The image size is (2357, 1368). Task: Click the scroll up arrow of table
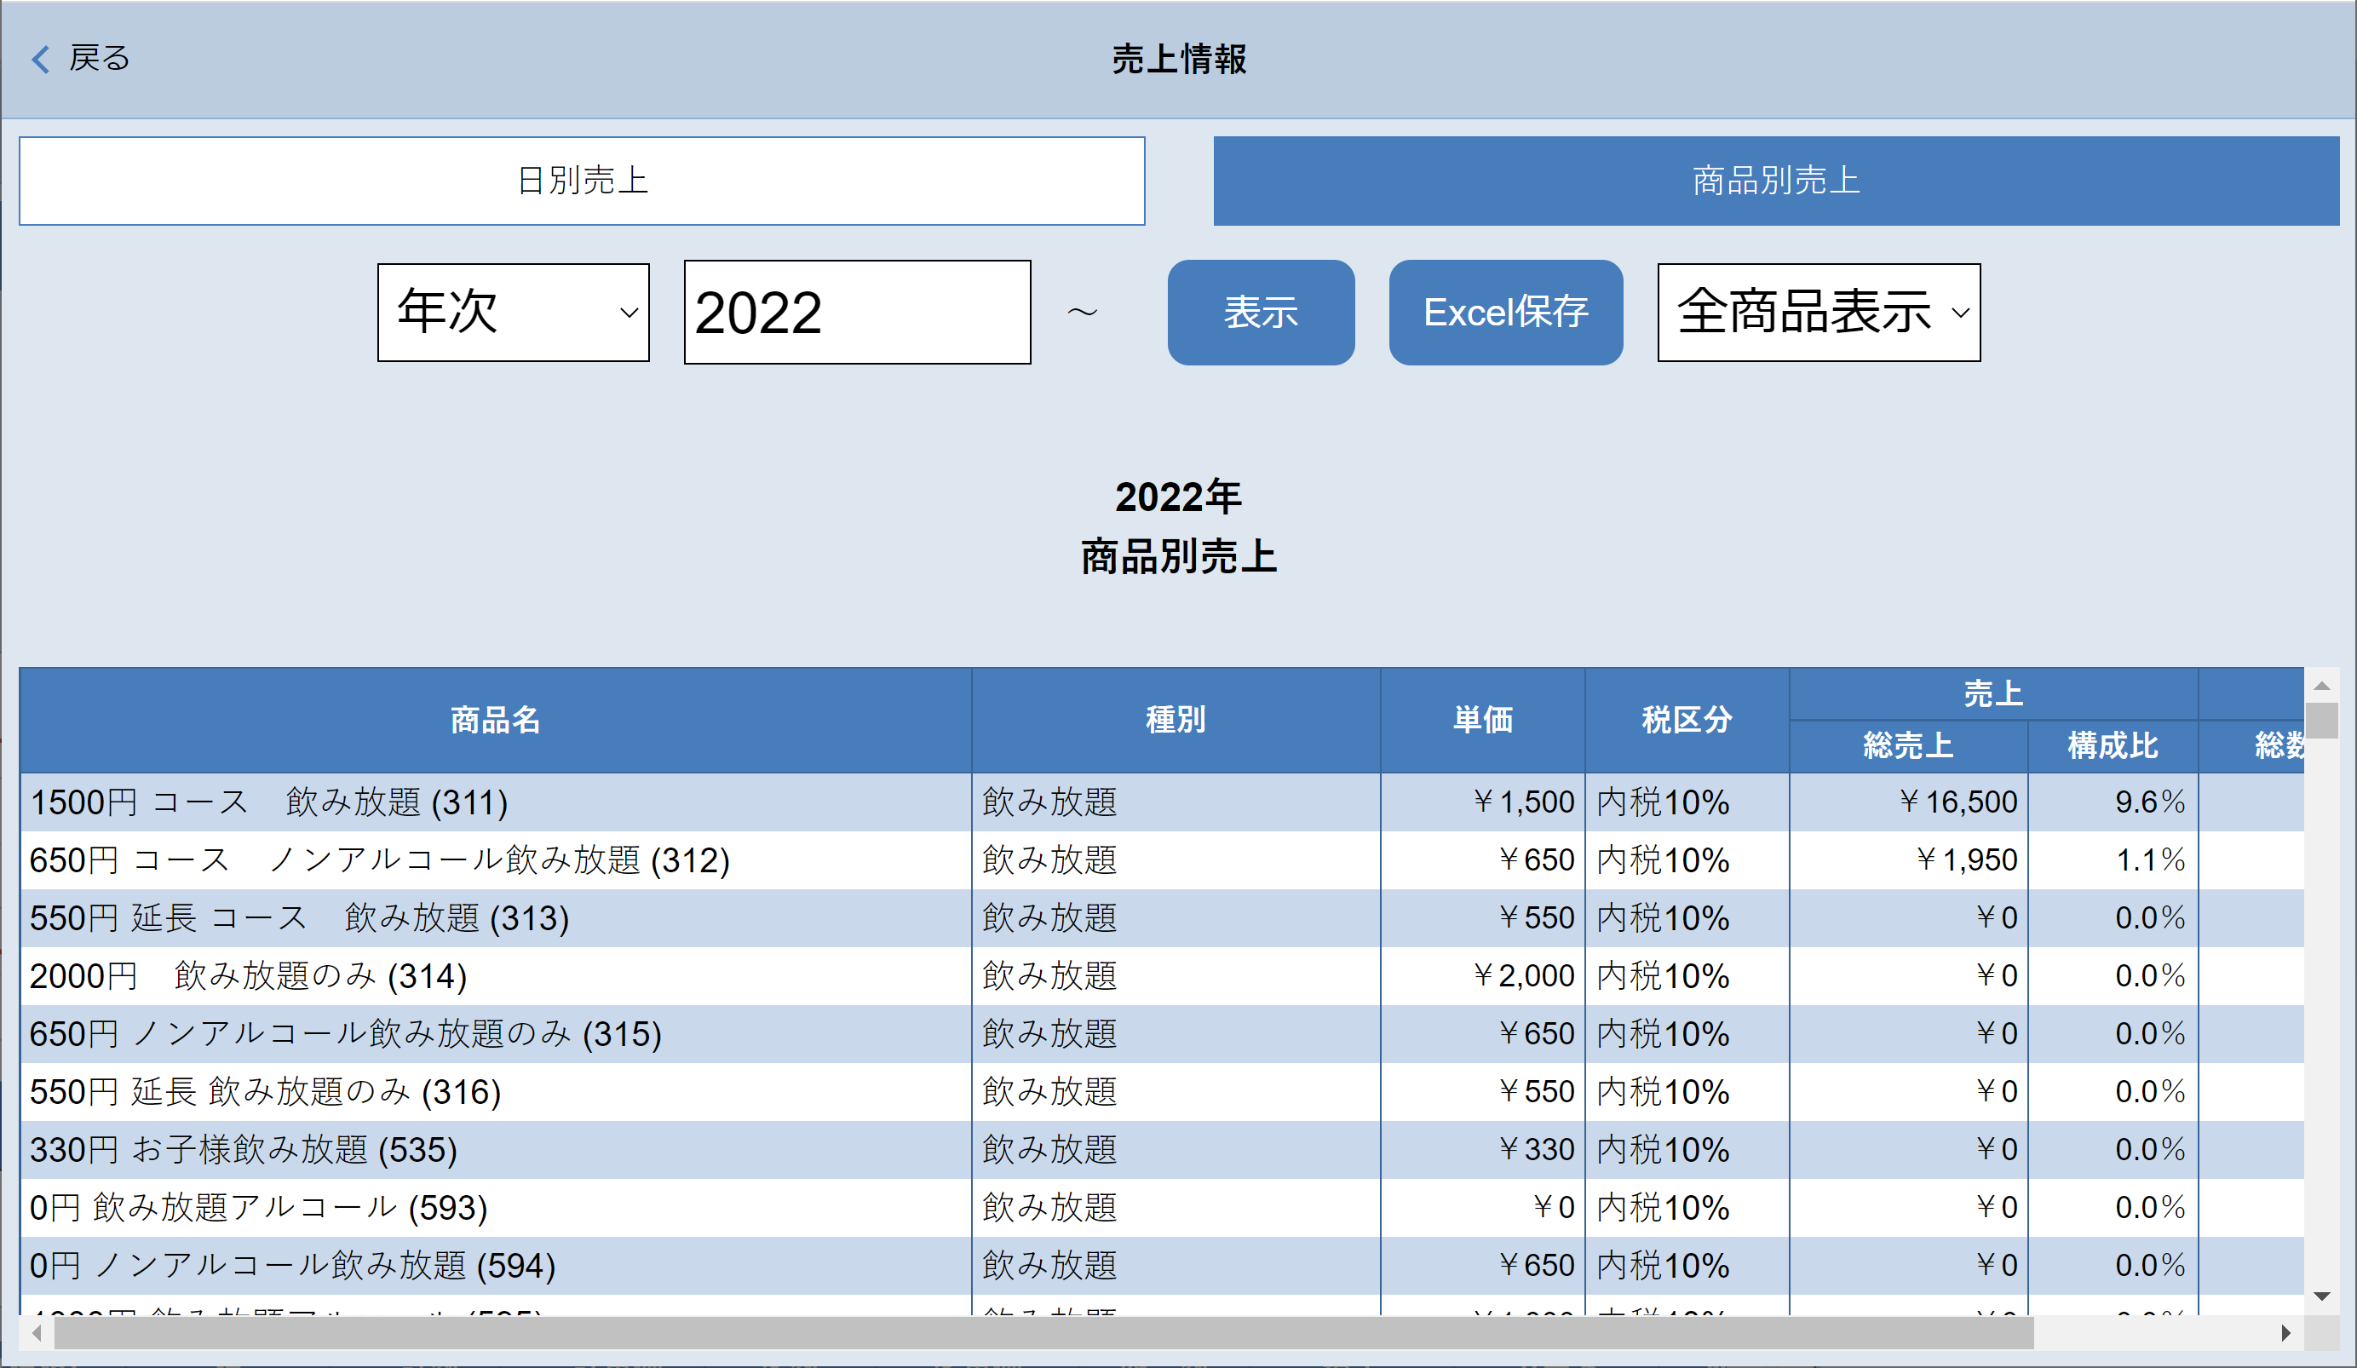tap(2320, 687)
